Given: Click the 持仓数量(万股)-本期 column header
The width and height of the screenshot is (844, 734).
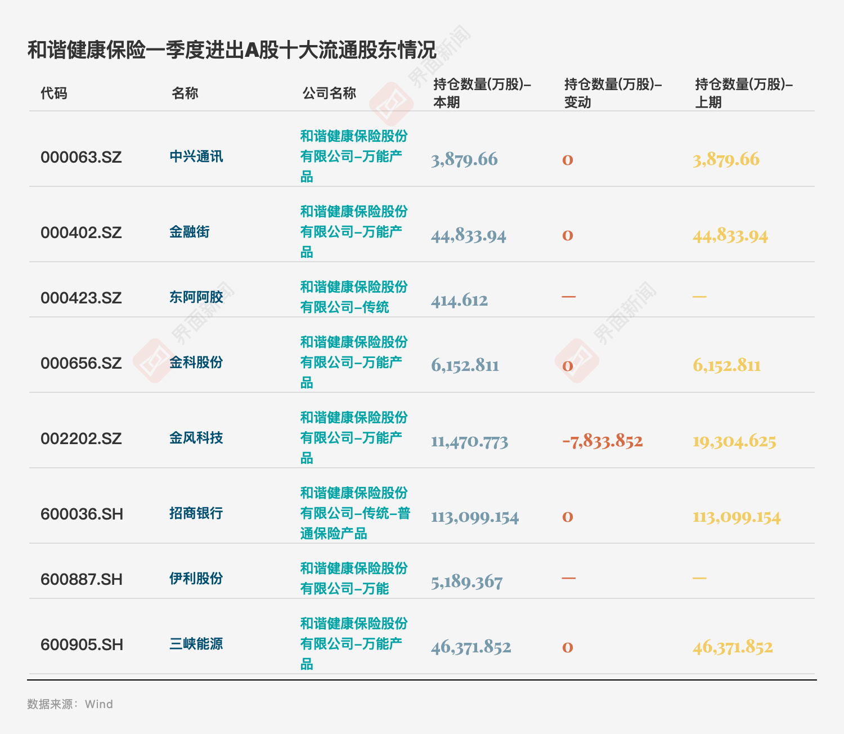Looking at the screenshot, I should click(482, 93).
